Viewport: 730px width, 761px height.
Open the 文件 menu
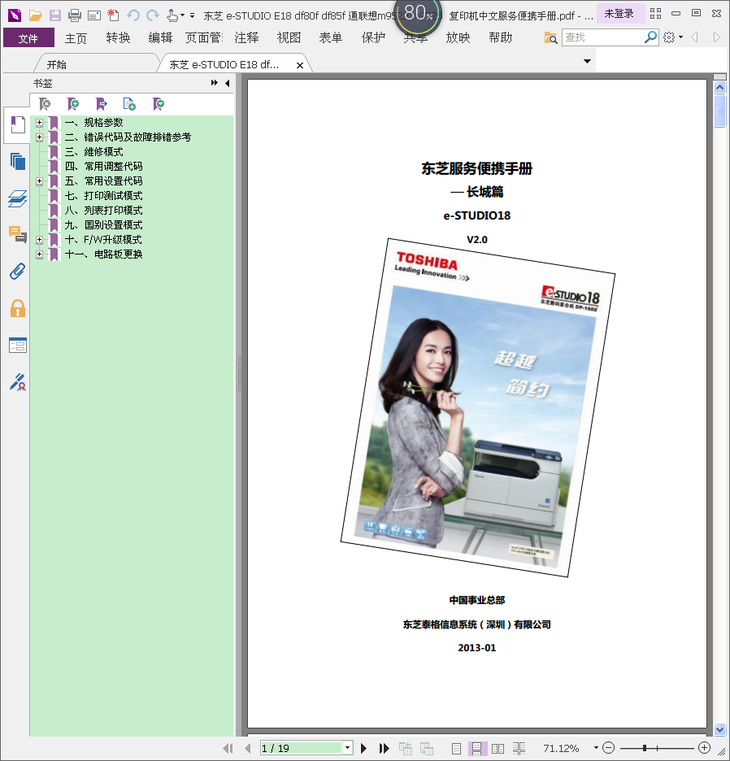tap(28, 38)
